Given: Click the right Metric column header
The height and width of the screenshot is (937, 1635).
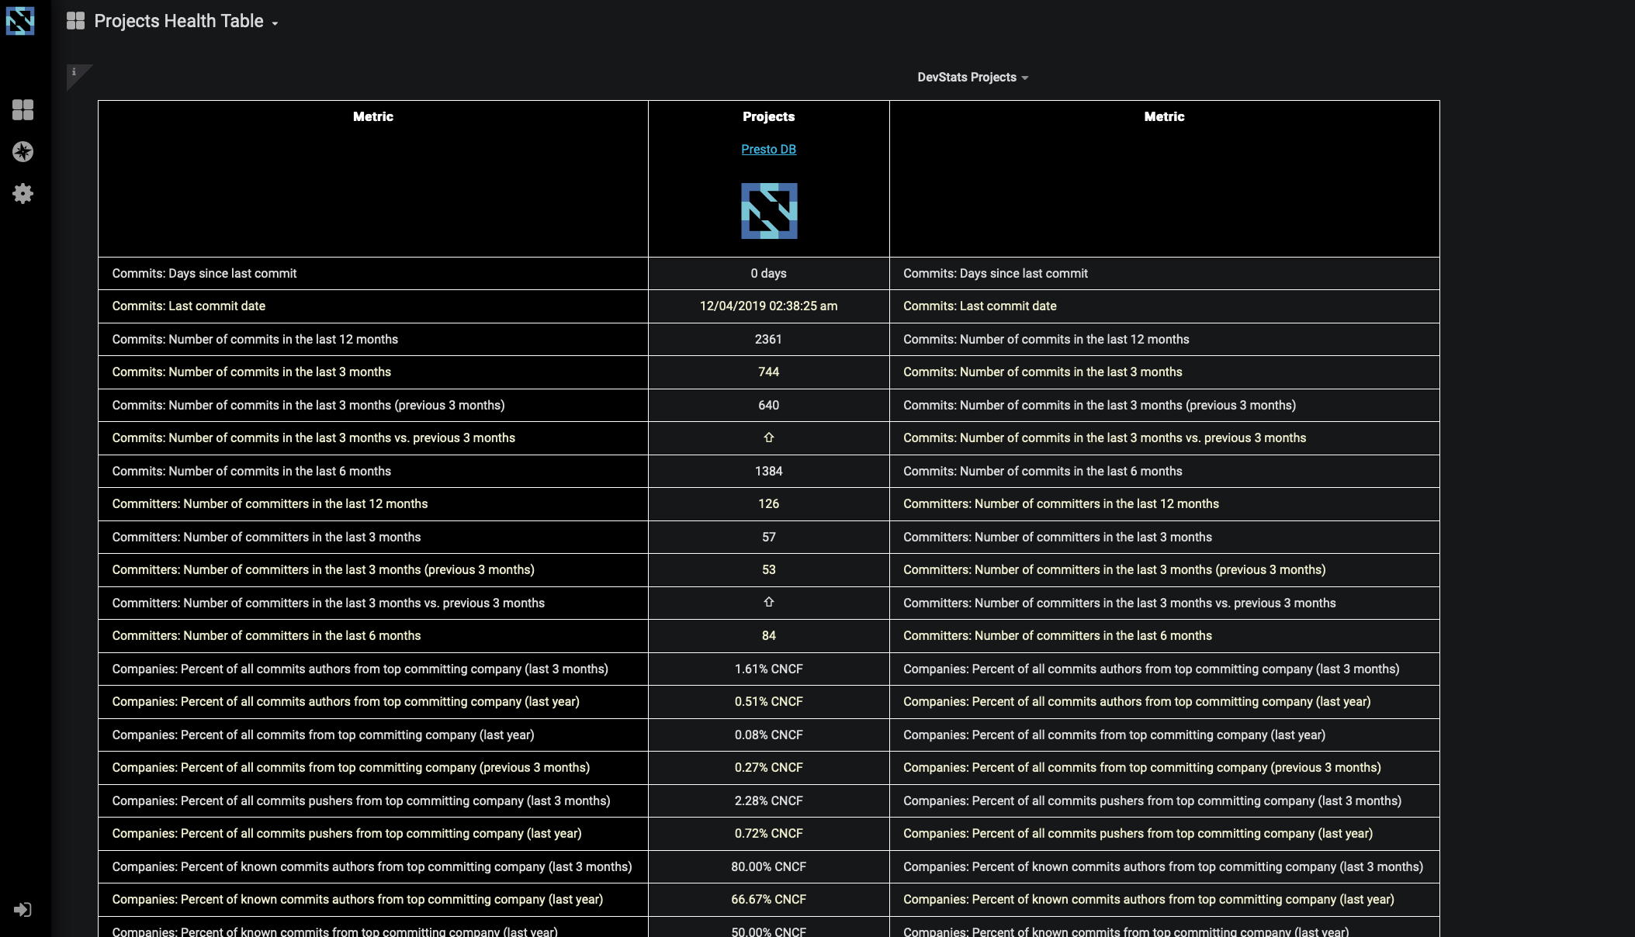Looking at the screenshot, I should coord(1164,116).
